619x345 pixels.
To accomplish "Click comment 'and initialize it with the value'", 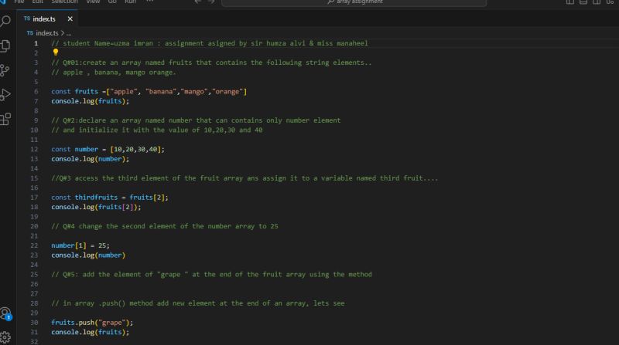I will (x=157, y=130).
